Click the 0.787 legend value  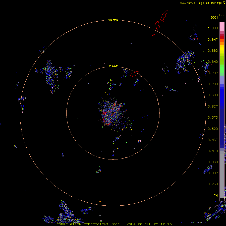click(x=213, y=73)
